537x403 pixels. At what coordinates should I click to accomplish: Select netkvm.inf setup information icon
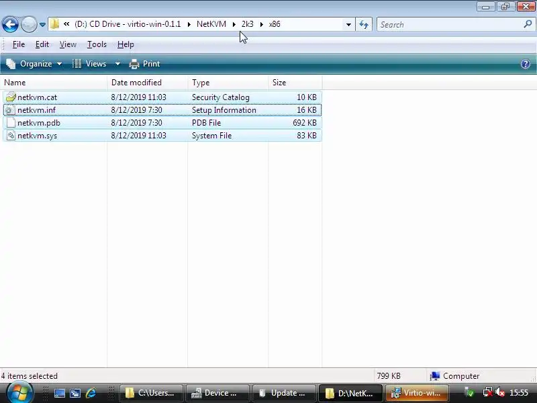[9, 110]
